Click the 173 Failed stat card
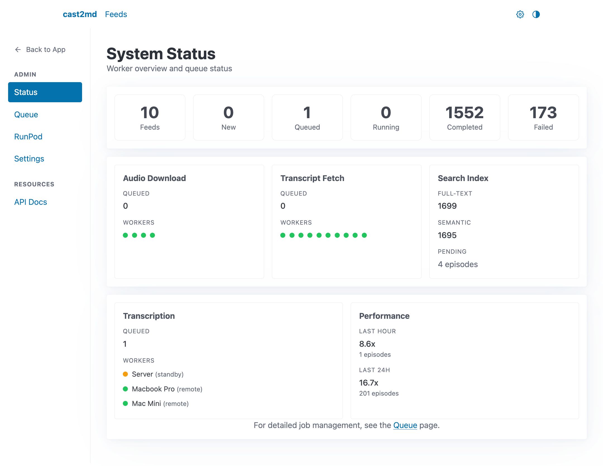 pos(543,118)
